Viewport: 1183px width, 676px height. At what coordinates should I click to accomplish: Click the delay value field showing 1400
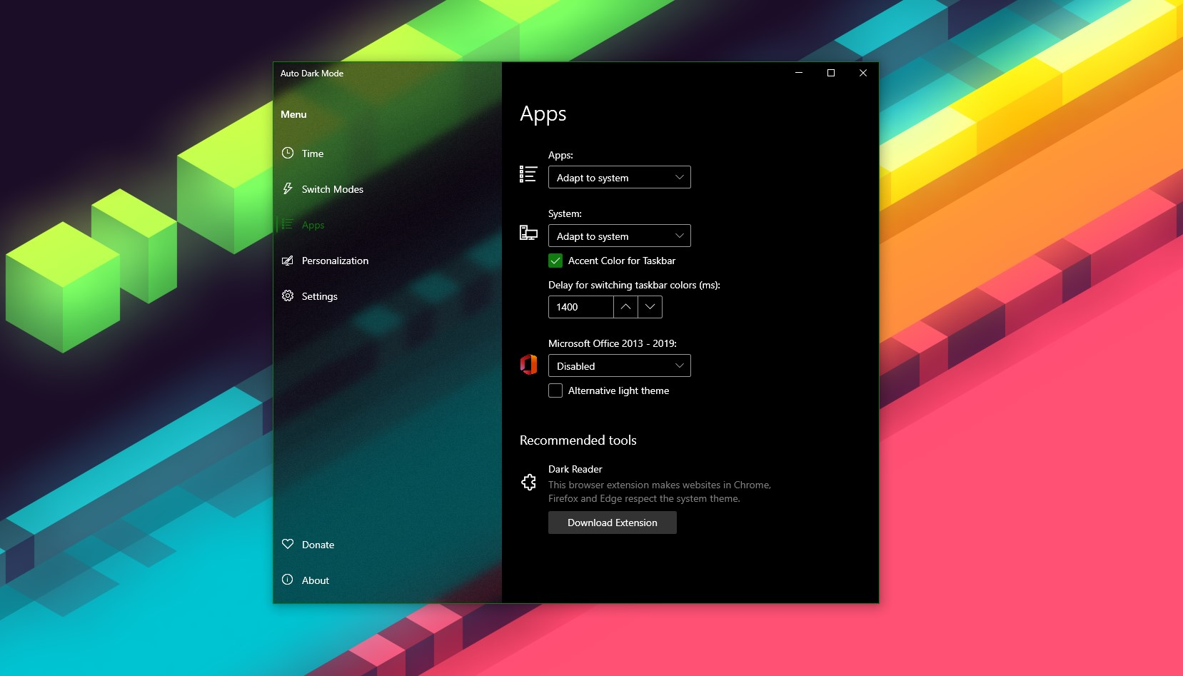coord(580,307)
